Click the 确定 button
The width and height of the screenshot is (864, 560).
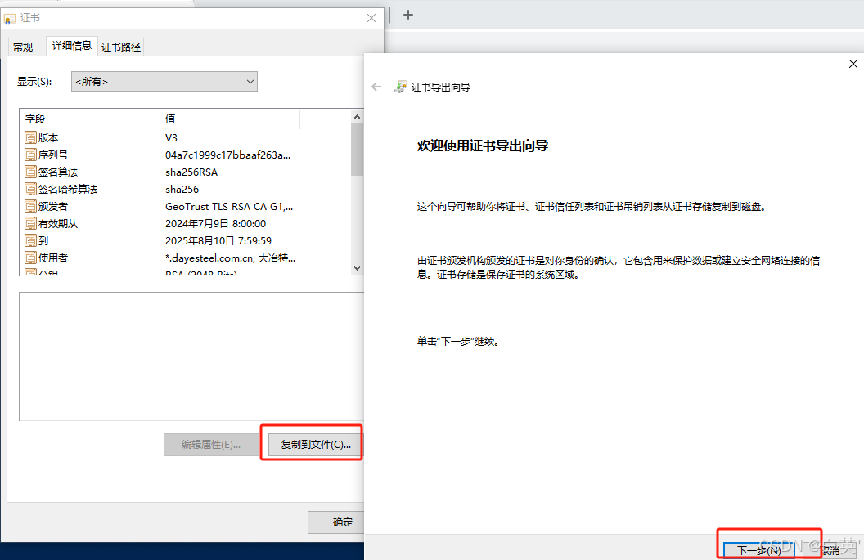[342, 522]
